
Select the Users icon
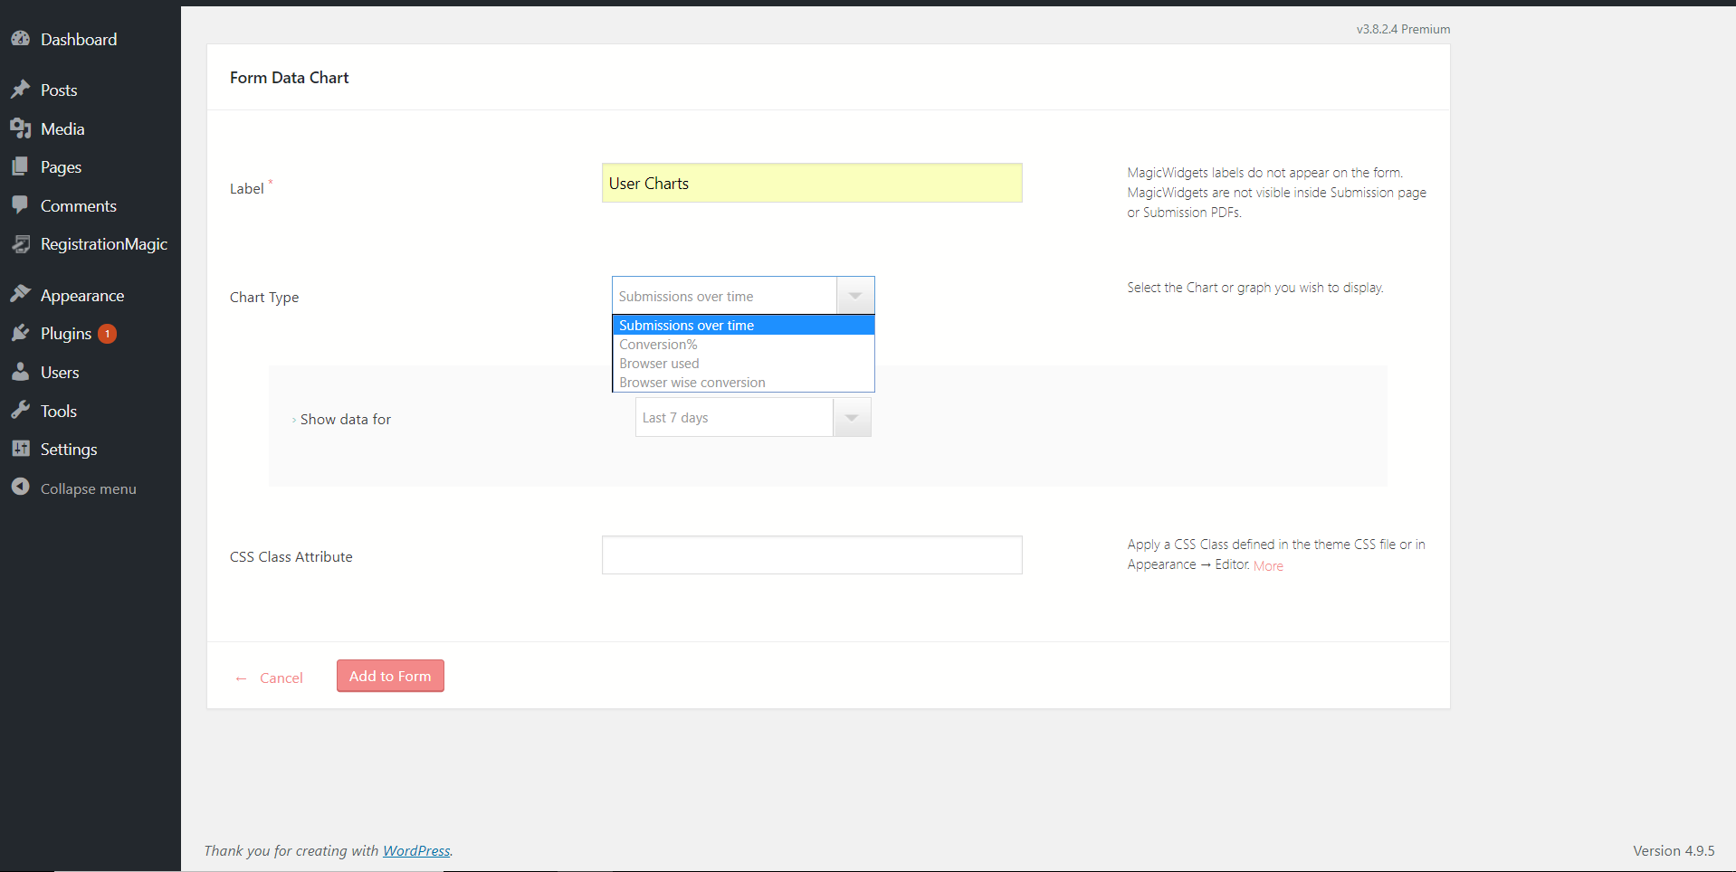[22, 372]
